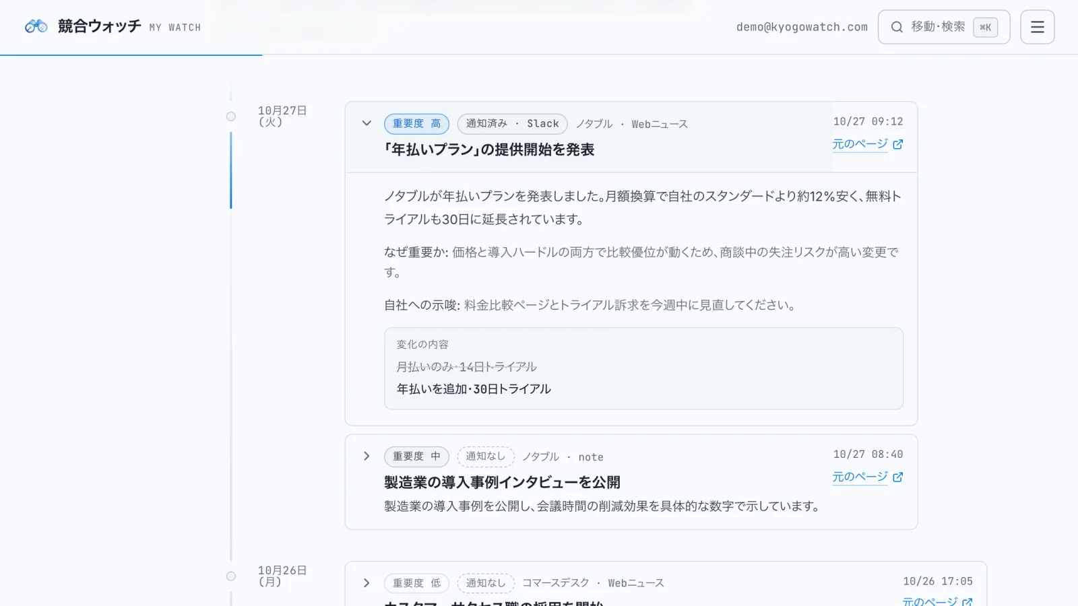Click the 自社への示唆 recommendation paragraph

pos(592,305)
